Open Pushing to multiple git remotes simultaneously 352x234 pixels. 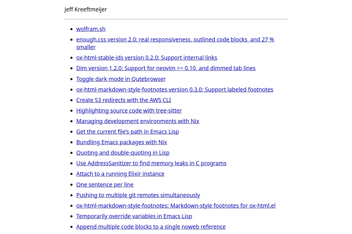tap(138, 195)
